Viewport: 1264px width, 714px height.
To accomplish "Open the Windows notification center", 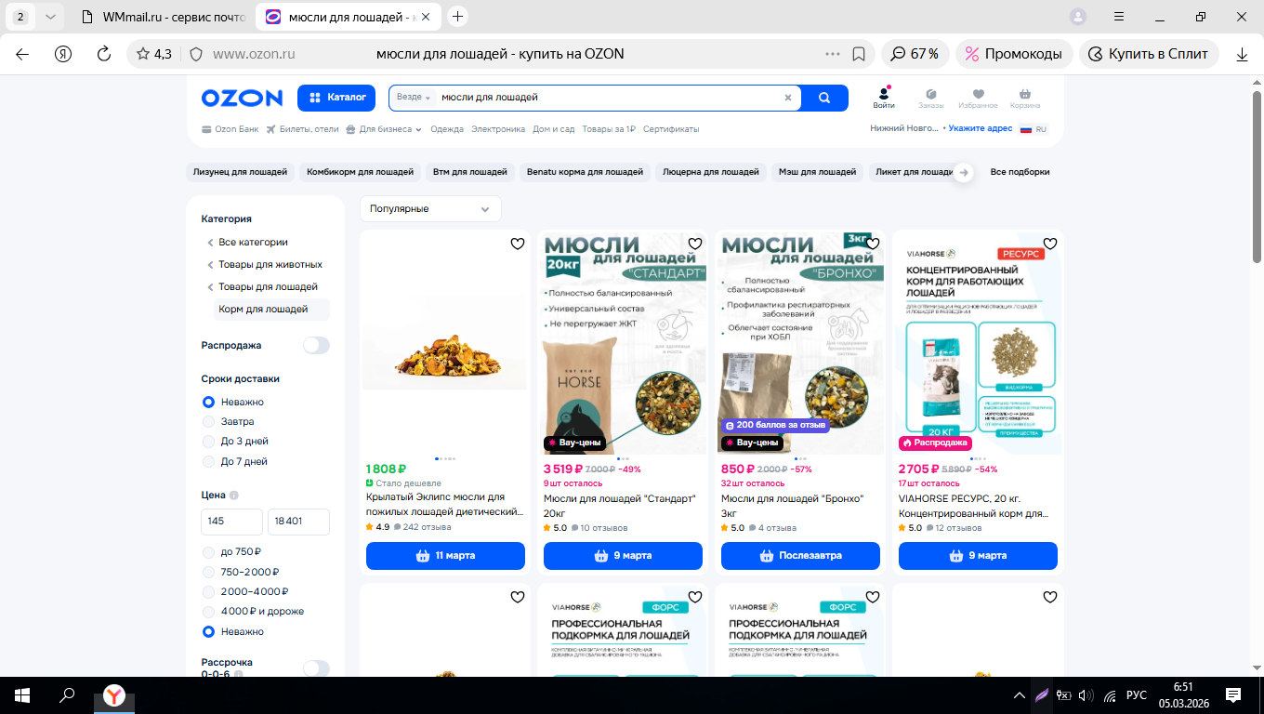I will pos(1233,695).
